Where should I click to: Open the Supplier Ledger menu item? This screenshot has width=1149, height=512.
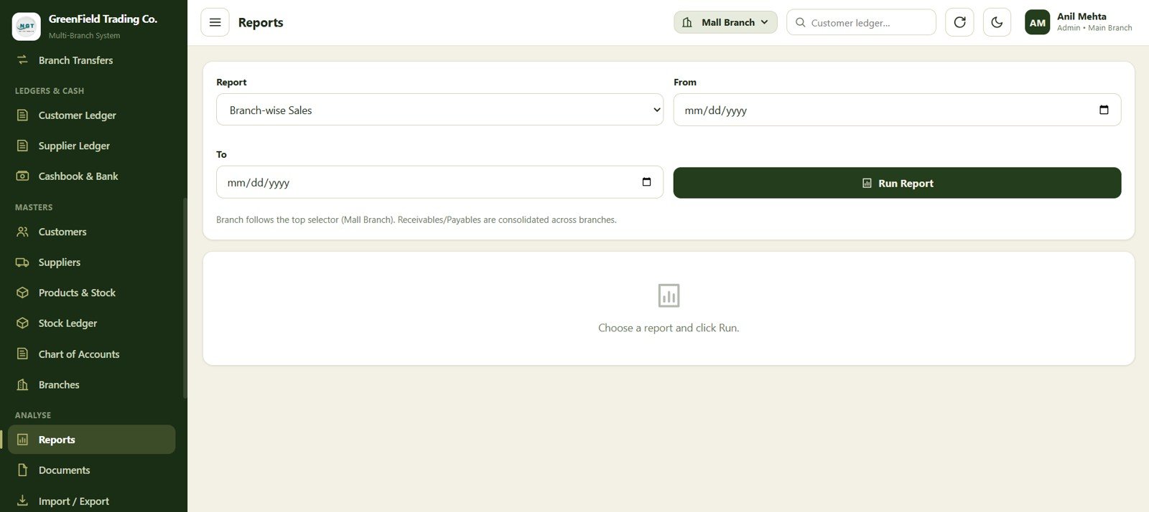coord(92,146)
